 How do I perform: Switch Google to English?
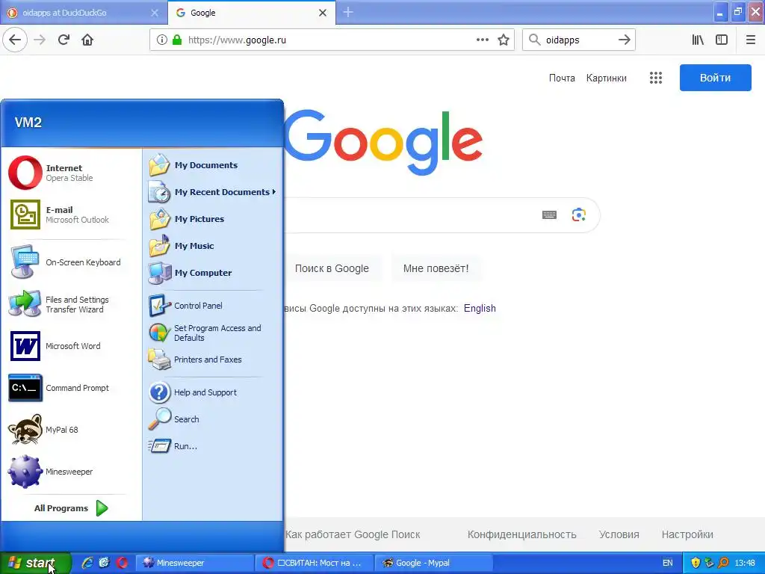point(480,309)
